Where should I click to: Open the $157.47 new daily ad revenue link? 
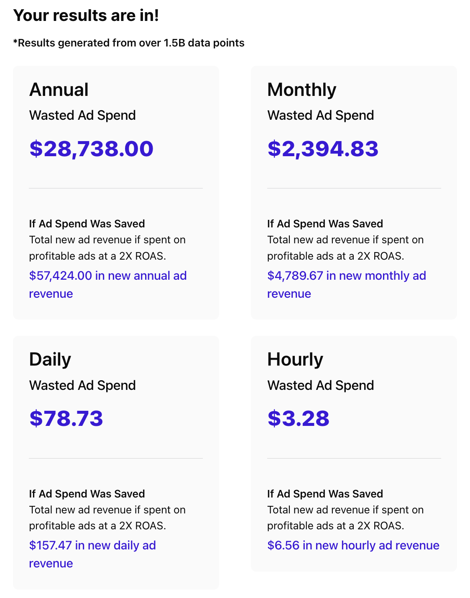tap(92, 554)
